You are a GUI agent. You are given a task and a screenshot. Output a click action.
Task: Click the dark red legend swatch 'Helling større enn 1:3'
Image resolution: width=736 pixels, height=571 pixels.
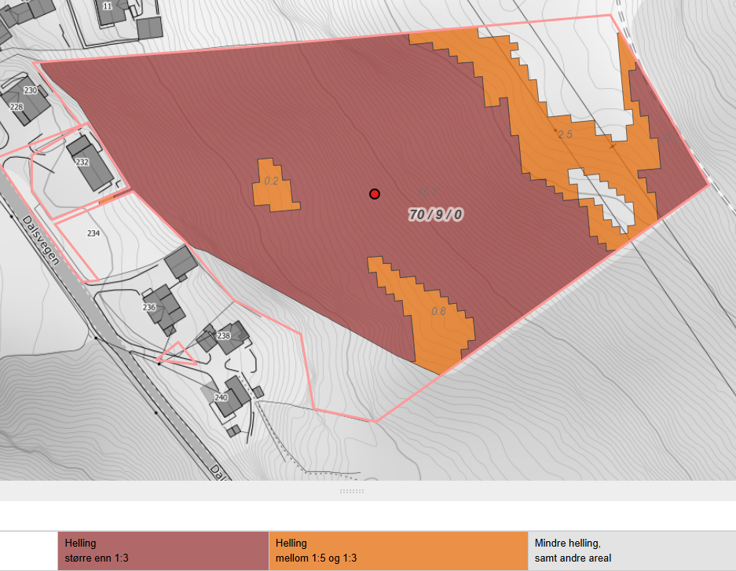(163, 551)
